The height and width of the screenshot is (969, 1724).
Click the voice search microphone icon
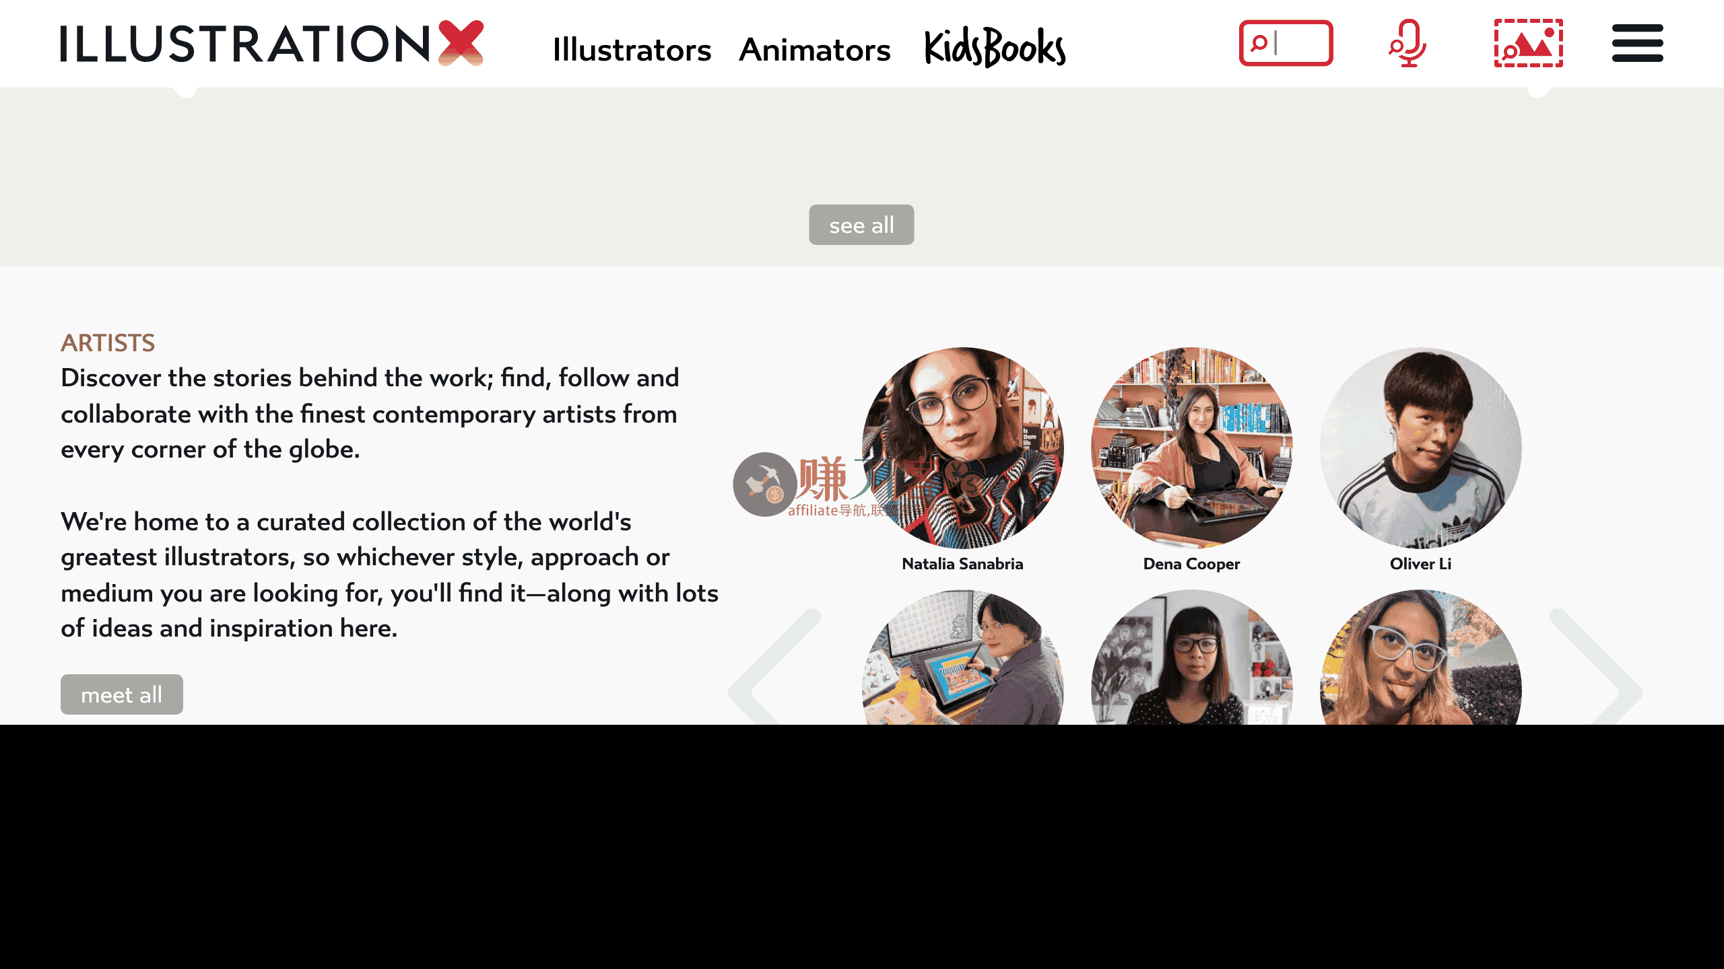tap(1407, 43)
